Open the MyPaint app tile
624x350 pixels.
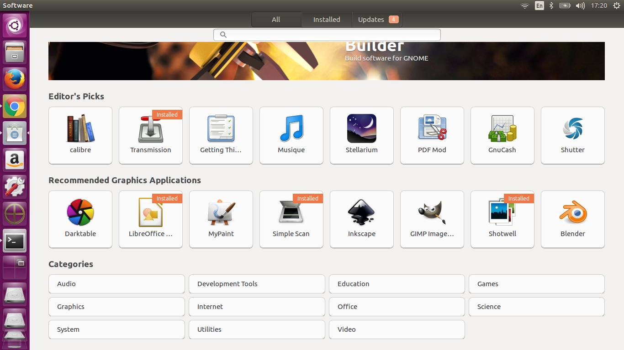(221, 219)
